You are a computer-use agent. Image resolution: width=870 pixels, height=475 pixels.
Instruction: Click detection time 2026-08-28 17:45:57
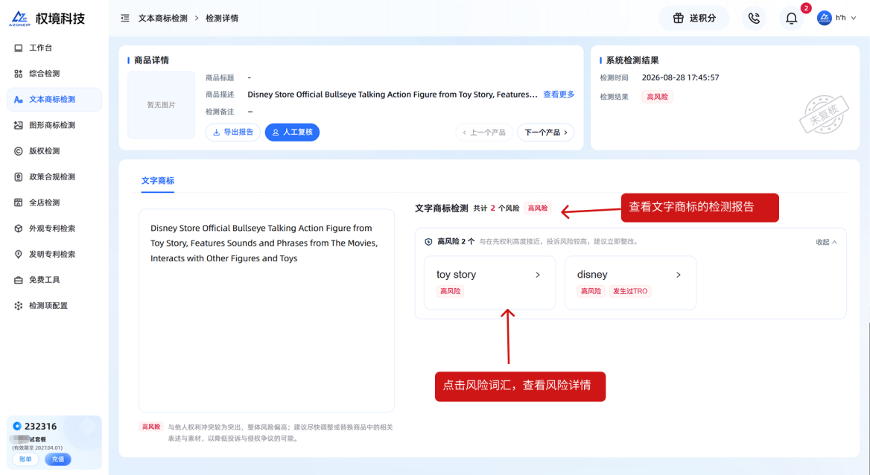pos(680,77)
